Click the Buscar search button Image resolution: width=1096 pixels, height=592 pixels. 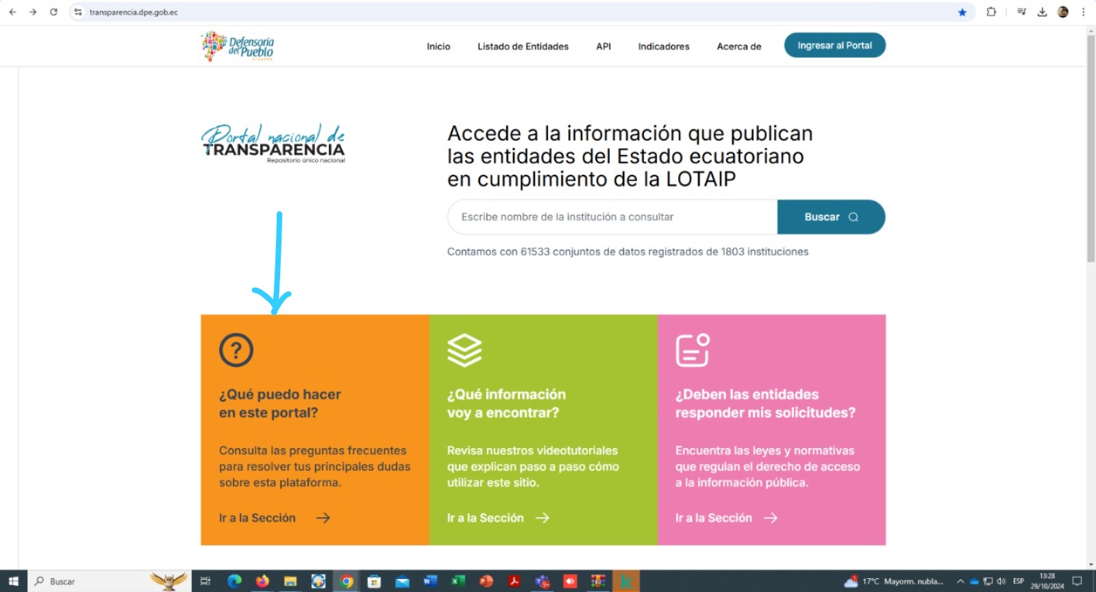point(830,217)
